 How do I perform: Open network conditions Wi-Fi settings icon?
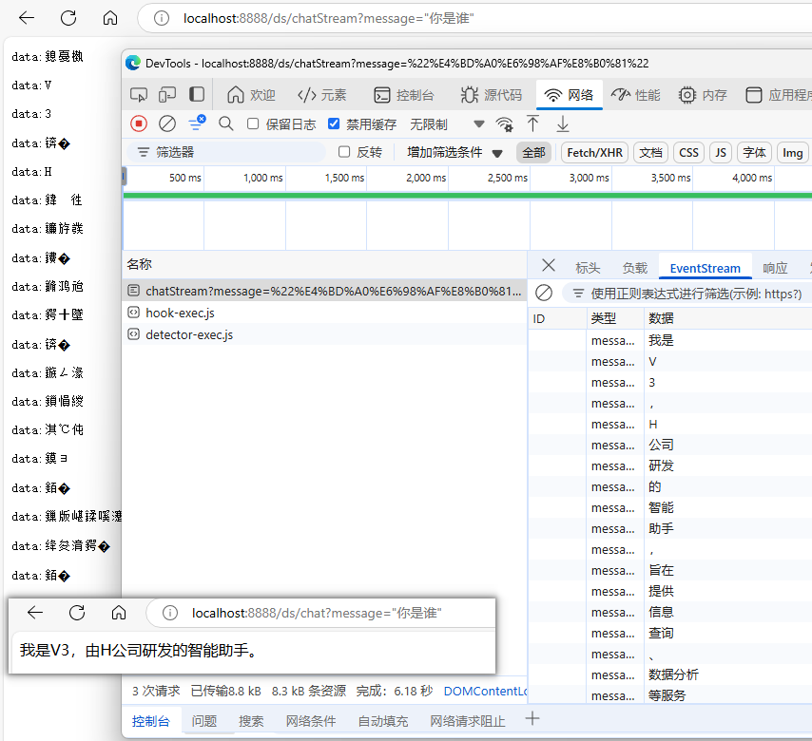(505, 123)
